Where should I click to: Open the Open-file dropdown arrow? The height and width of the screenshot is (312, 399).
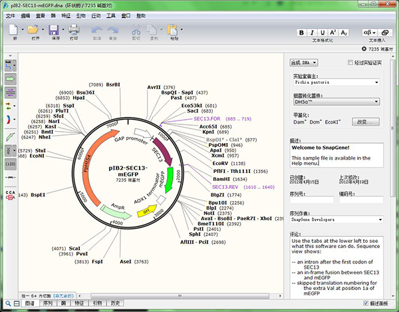[x=43, y=29]
